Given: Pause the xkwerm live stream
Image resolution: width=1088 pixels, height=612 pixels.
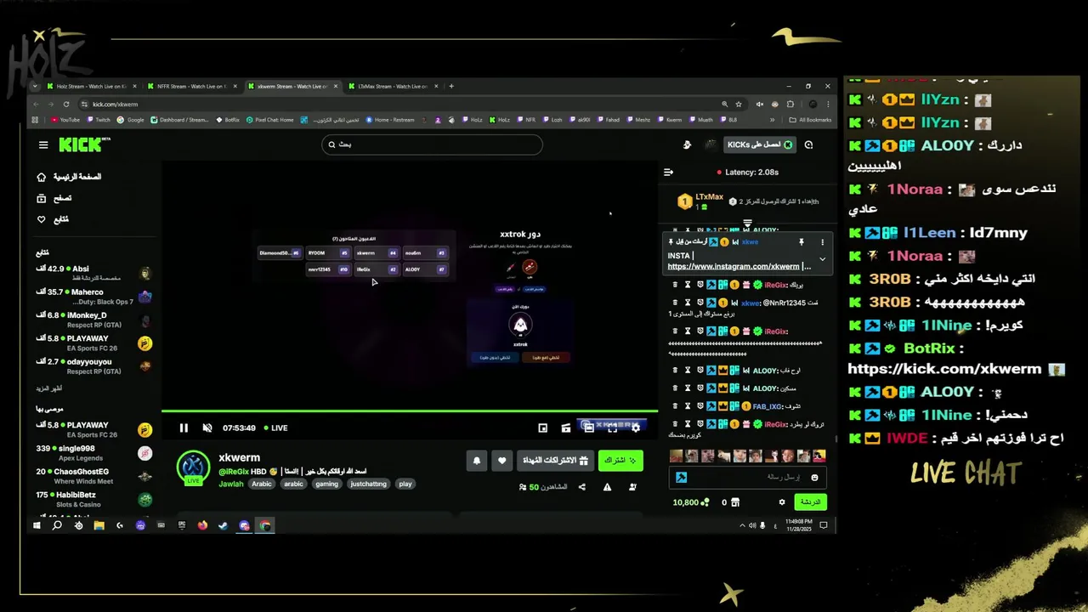Looking at the screenshot, I should 184,428.
